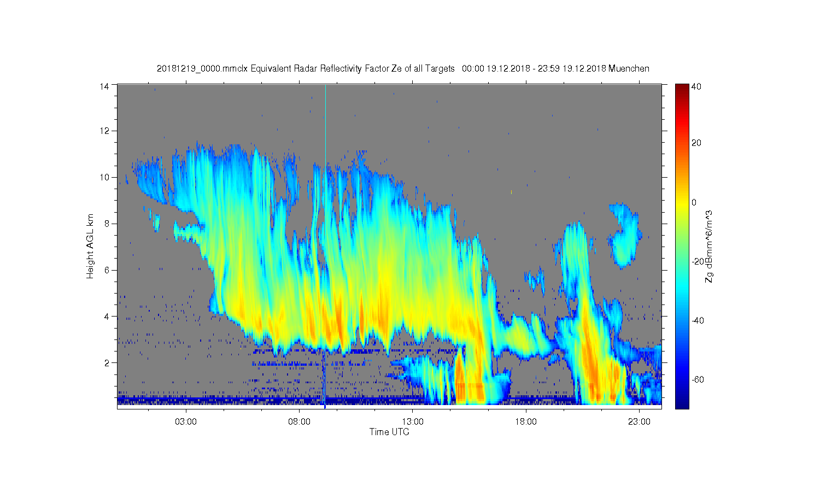Click the '4' height tick label
This screenshot has height=492, width=820.
click(x=108, y=316)
